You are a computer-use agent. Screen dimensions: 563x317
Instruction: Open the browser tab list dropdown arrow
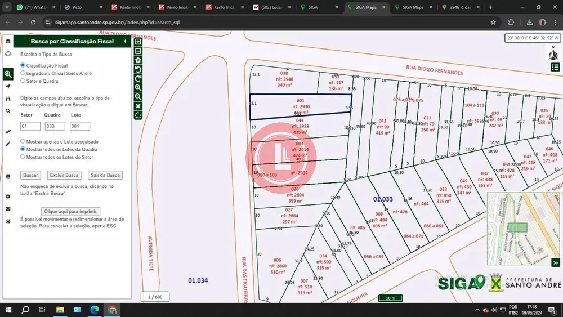pos(7,7)
